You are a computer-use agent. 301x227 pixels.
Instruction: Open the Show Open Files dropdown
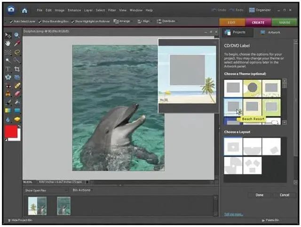coord(46,190)
